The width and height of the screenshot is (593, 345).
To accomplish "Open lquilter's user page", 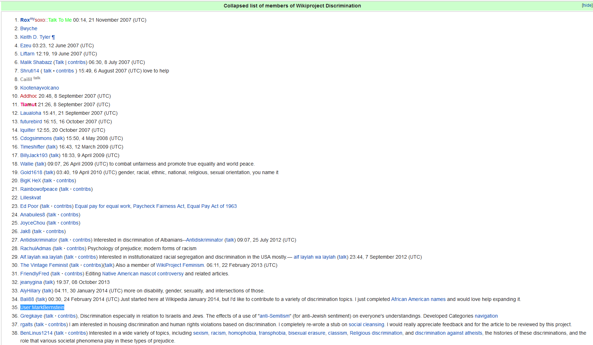I will coord(28,130).
